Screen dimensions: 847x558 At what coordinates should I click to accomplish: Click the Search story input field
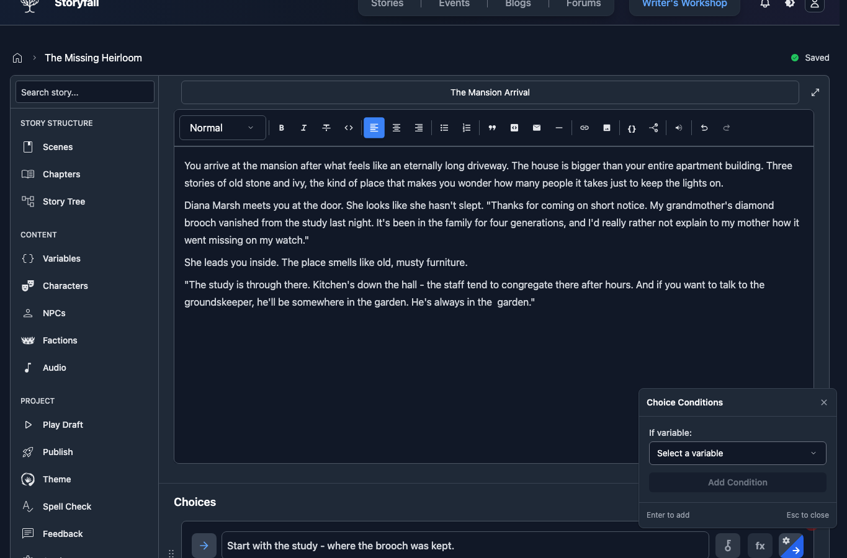coord(84,92)
